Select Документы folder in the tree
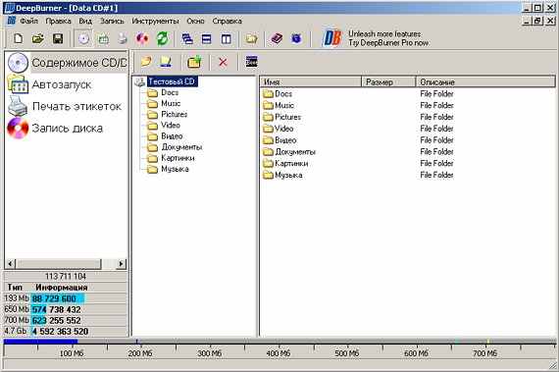Viewport: 559px width, 372px height. coord(181,147)
